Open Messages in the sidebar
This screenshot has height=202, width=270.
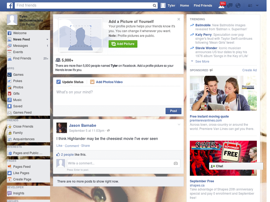point(28,46)
